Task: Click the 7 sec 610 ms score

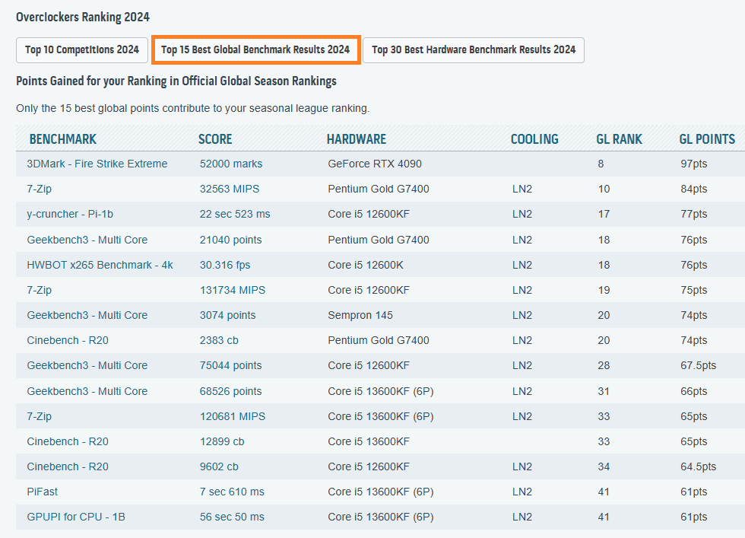Action: click(232, 492)
